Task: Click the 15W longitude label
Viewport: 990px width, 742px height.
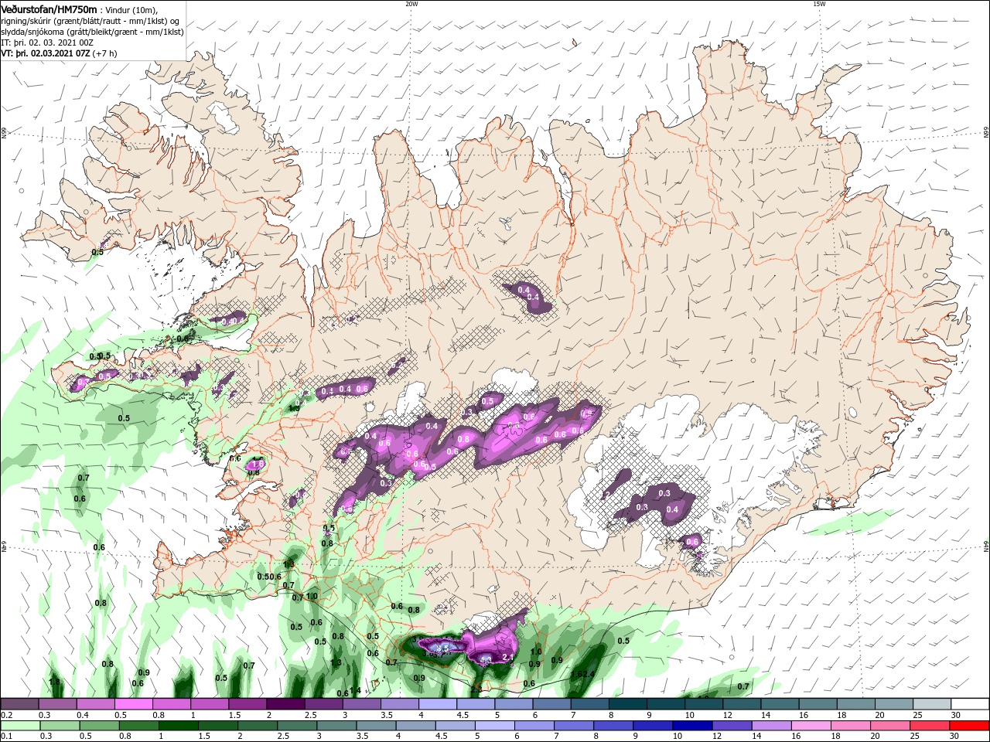Action: tap(819, 4)
